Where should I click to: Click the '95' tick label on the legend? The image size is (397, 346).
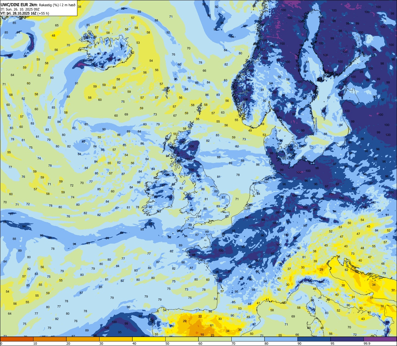click(x=332, y=344)
